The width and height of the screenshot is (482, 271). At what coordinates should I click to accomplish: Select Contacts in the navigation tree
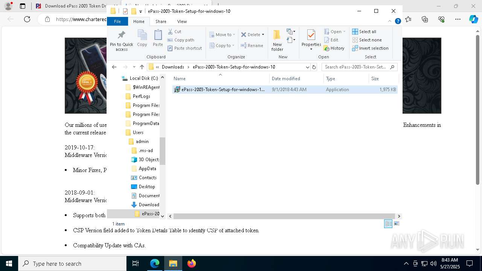point(143,178)
